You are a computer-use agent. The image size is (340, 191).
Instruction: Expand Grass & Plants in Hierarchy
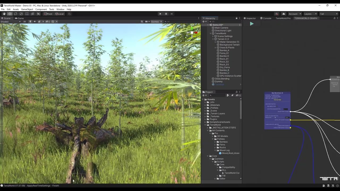click(x=215, y=47)
